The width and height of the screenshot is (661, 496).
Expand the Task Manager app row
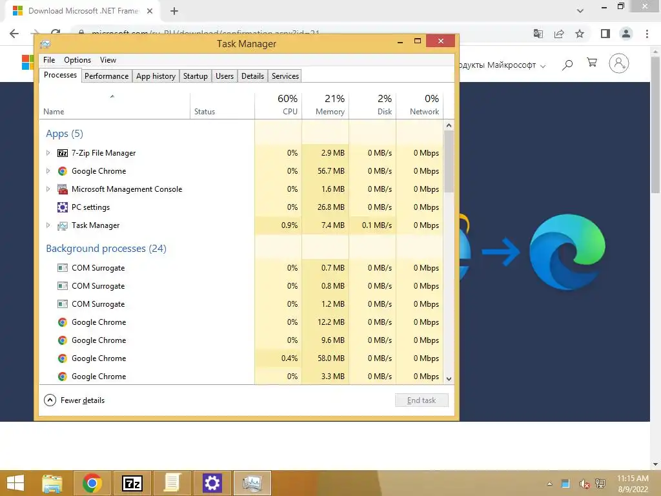point(48,225)
